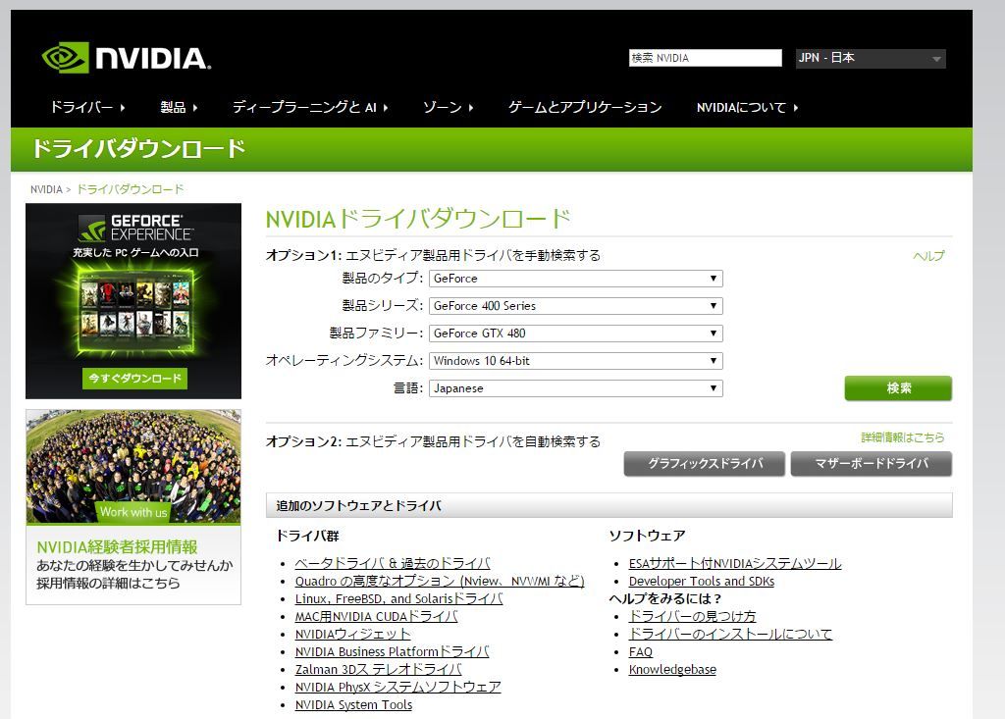
Task: Open the Quadro の高度なオプション link
Action: point(440,582)
